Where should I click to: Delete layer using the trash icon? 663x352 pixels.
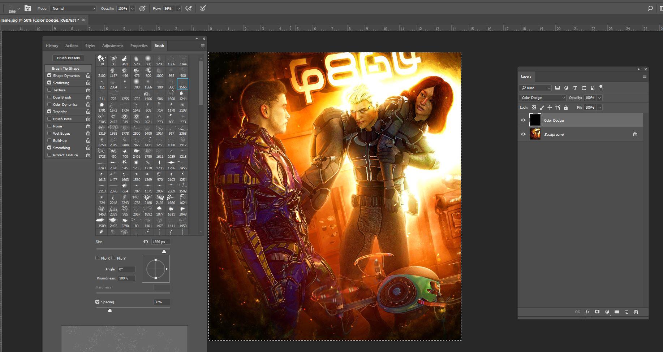tap(636, 312)
